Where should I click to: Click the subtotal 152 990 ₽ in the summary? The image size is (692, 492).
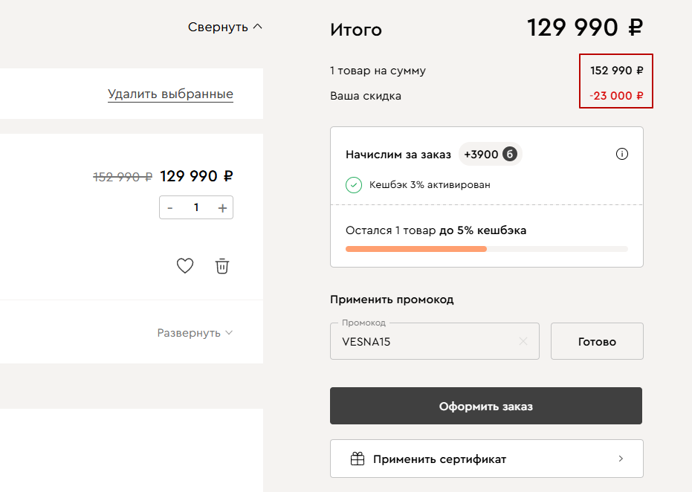[x=616, y=71]
